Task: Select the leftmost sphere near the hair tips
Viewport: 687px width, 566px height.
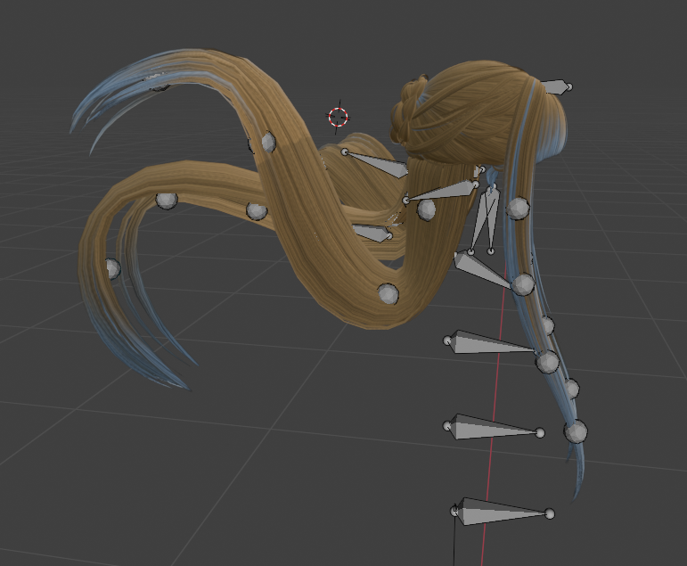Action: coord(112,268)
